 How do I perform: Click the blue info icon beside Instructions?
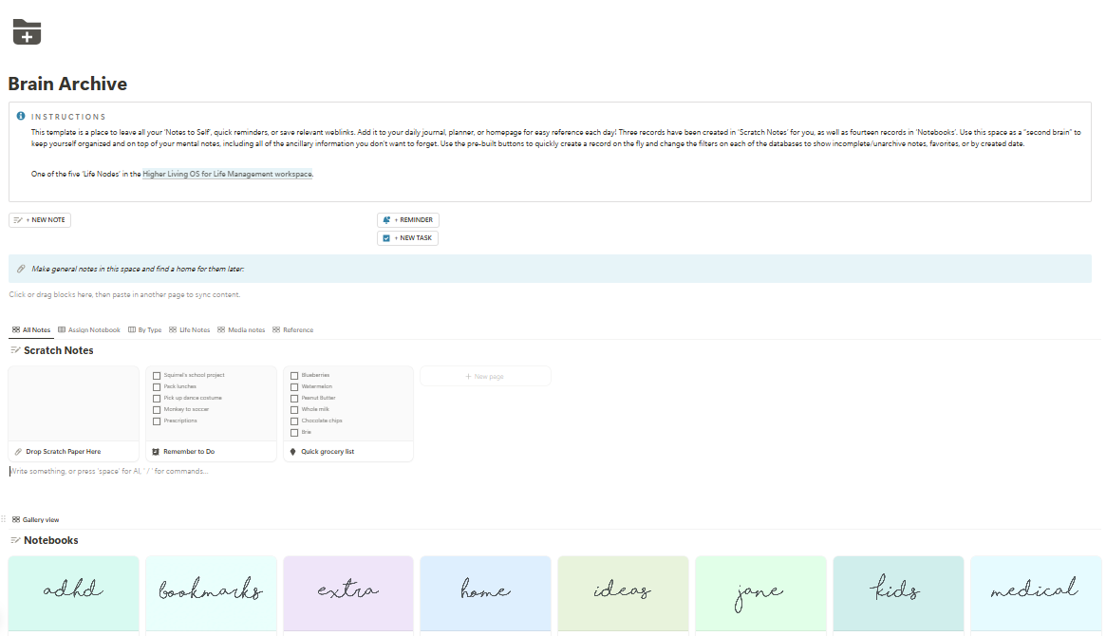[21, 116]
